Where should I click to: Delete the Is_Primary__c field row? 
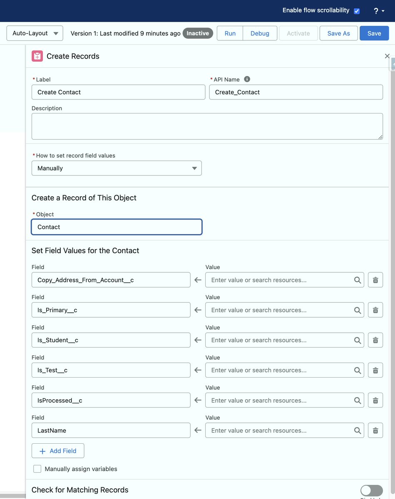(x=375, y=310)
